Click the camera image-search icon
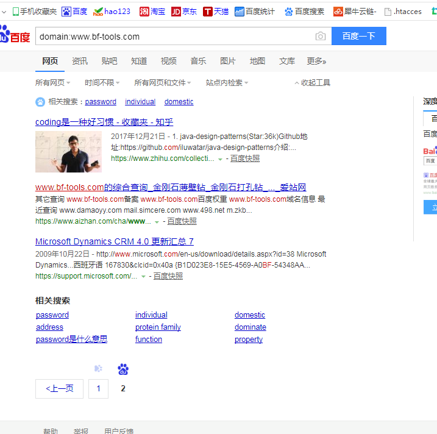This screenshot has width=437, height=434. pos(321,37)
